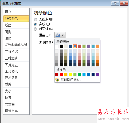This screenshot has height=123, width=129.
Task: Go to the 映像 category
Action: (x=16, y=38)
